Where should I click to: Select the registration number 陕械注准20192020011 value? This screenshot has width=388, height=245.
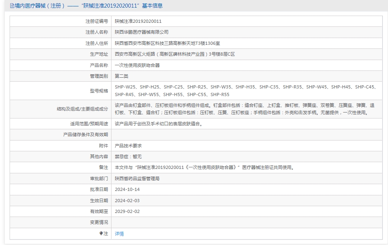(138, 21)
